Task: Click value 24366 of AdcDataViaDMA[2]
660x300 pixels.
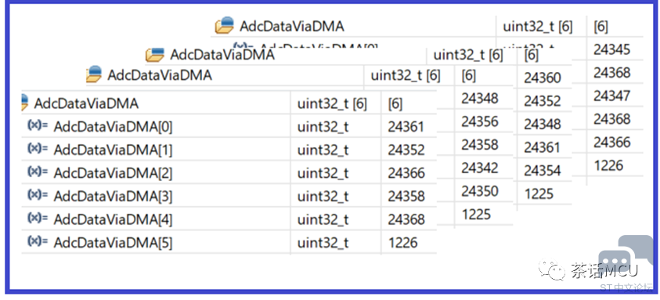Action: 406,173
